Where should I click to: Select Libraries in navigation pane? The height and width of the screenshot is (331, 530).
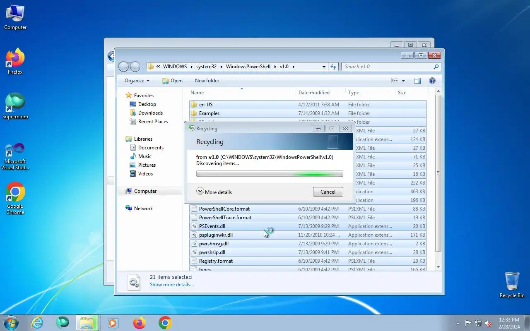[x=143, y=139]
